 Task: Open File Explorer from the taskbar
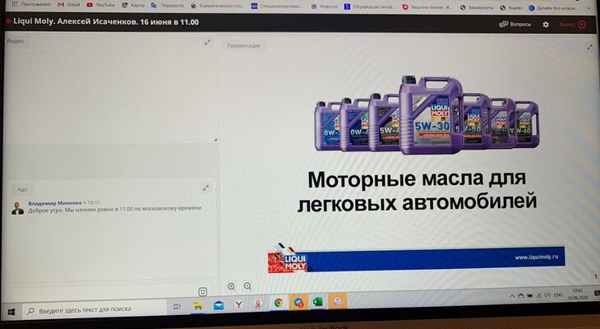pos(197,306)
